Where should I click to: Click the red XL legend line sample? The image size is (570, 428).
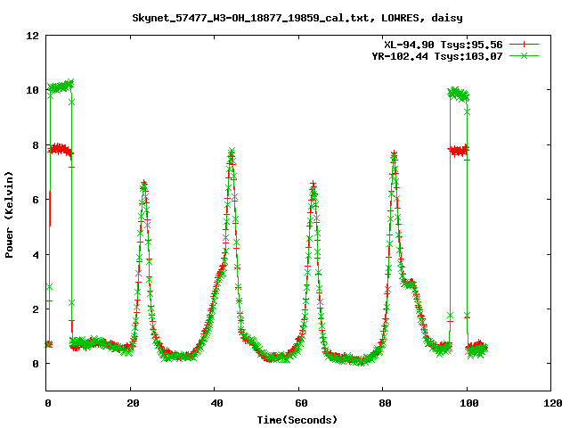[x=524, y=45]
